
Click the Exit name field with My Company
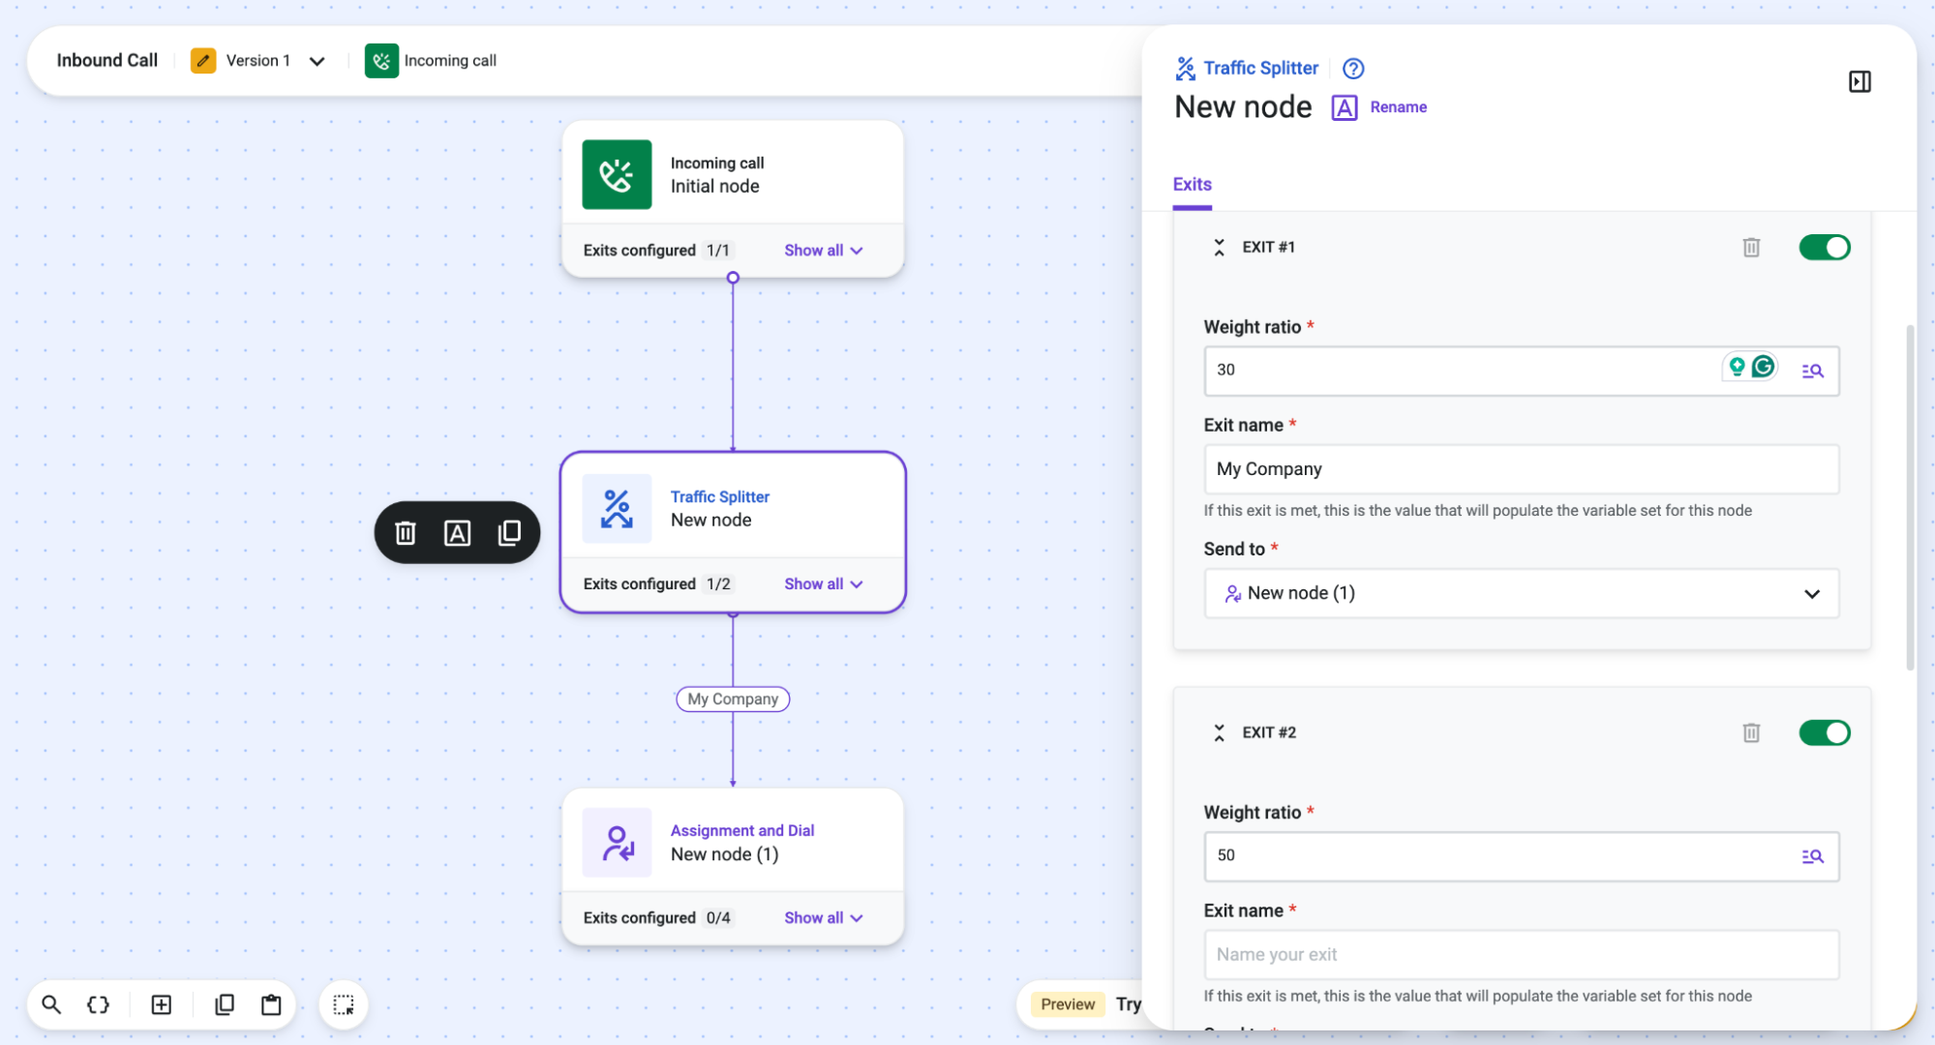(1521, 469)
